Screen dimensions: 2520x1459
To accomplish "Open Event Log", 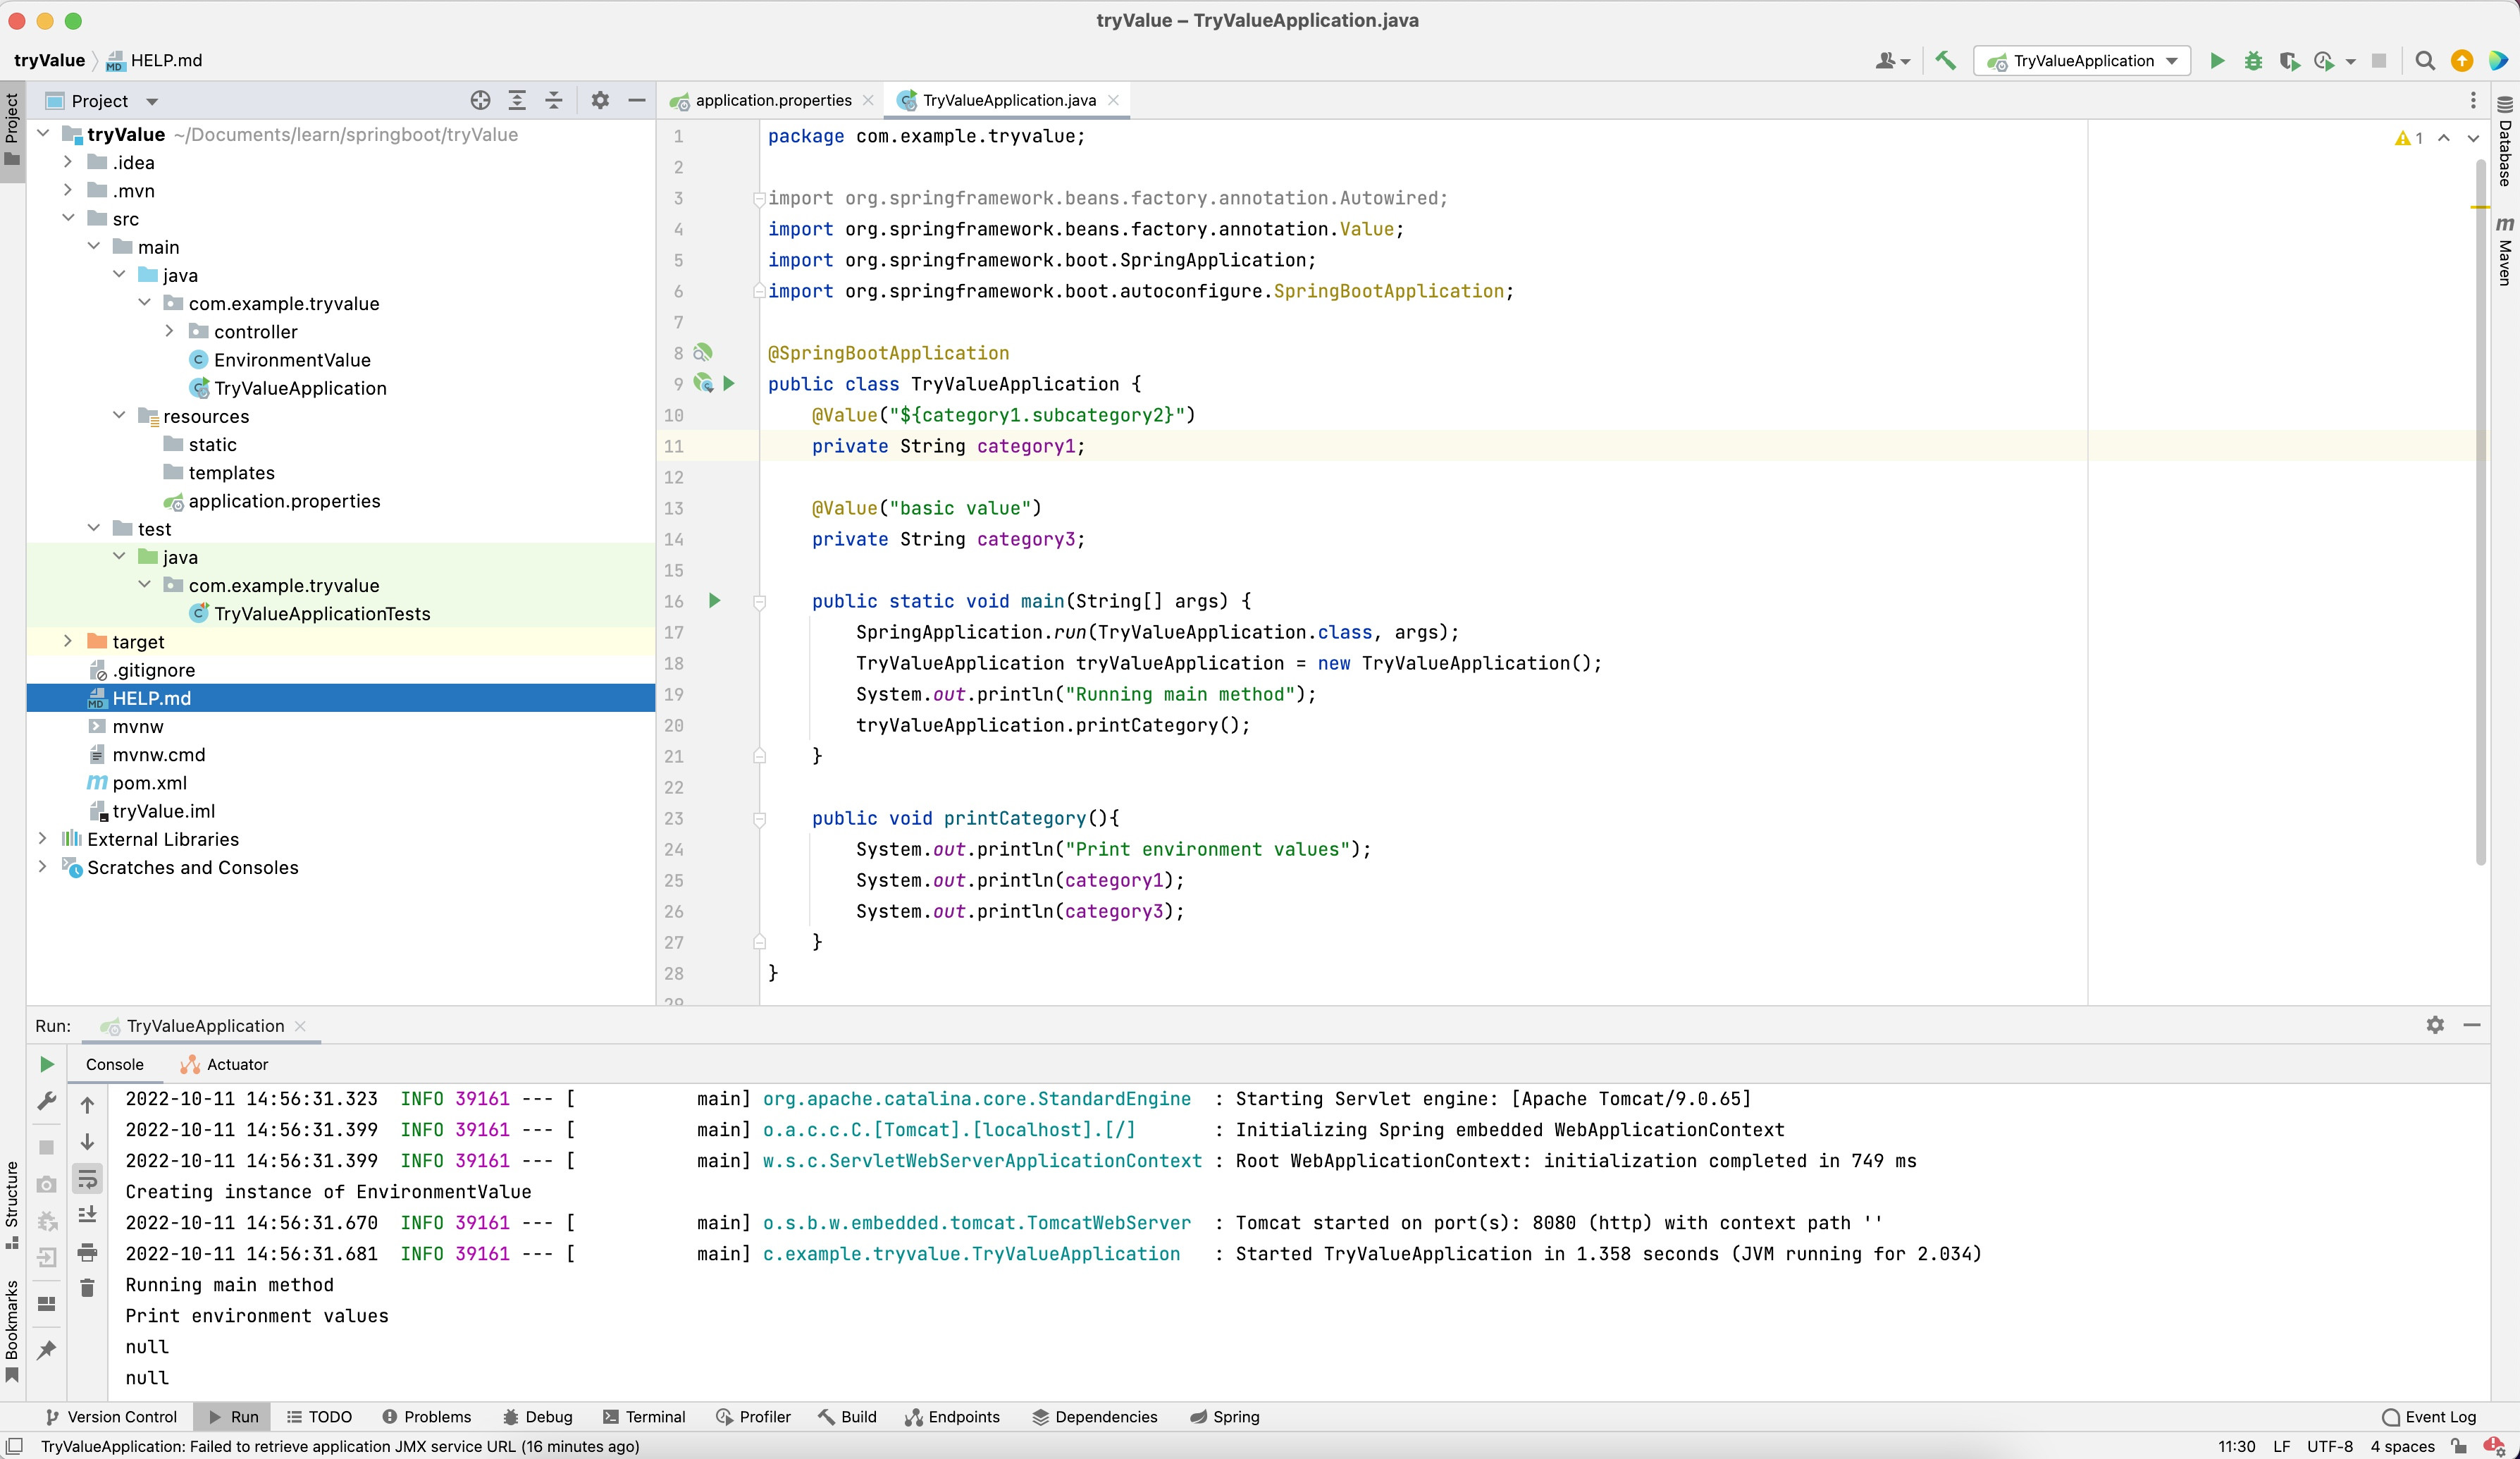I will click(x=2429, y=1416).
